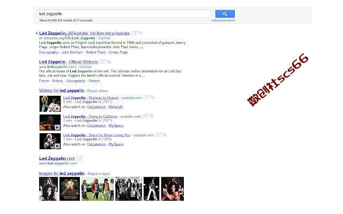
Task: Click +1 button beside Official Website result
Action: (x=103, y=62)
